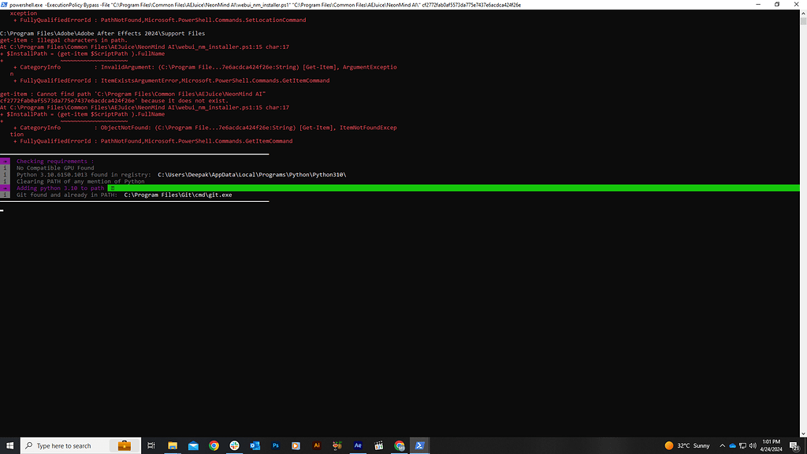This screenshot has height=454, width=807.
Task: Launch Adobe Illustrator from the taskbar
Action: 316,445
